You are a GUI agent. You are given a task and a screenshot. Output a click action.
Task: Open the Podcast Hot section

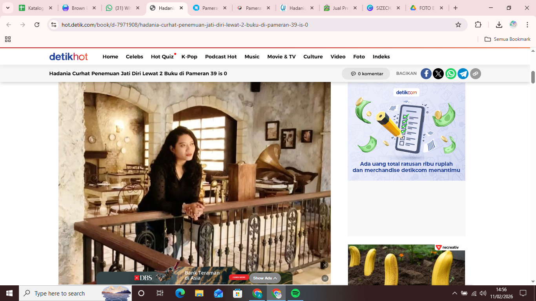click(x=221, y=57)
